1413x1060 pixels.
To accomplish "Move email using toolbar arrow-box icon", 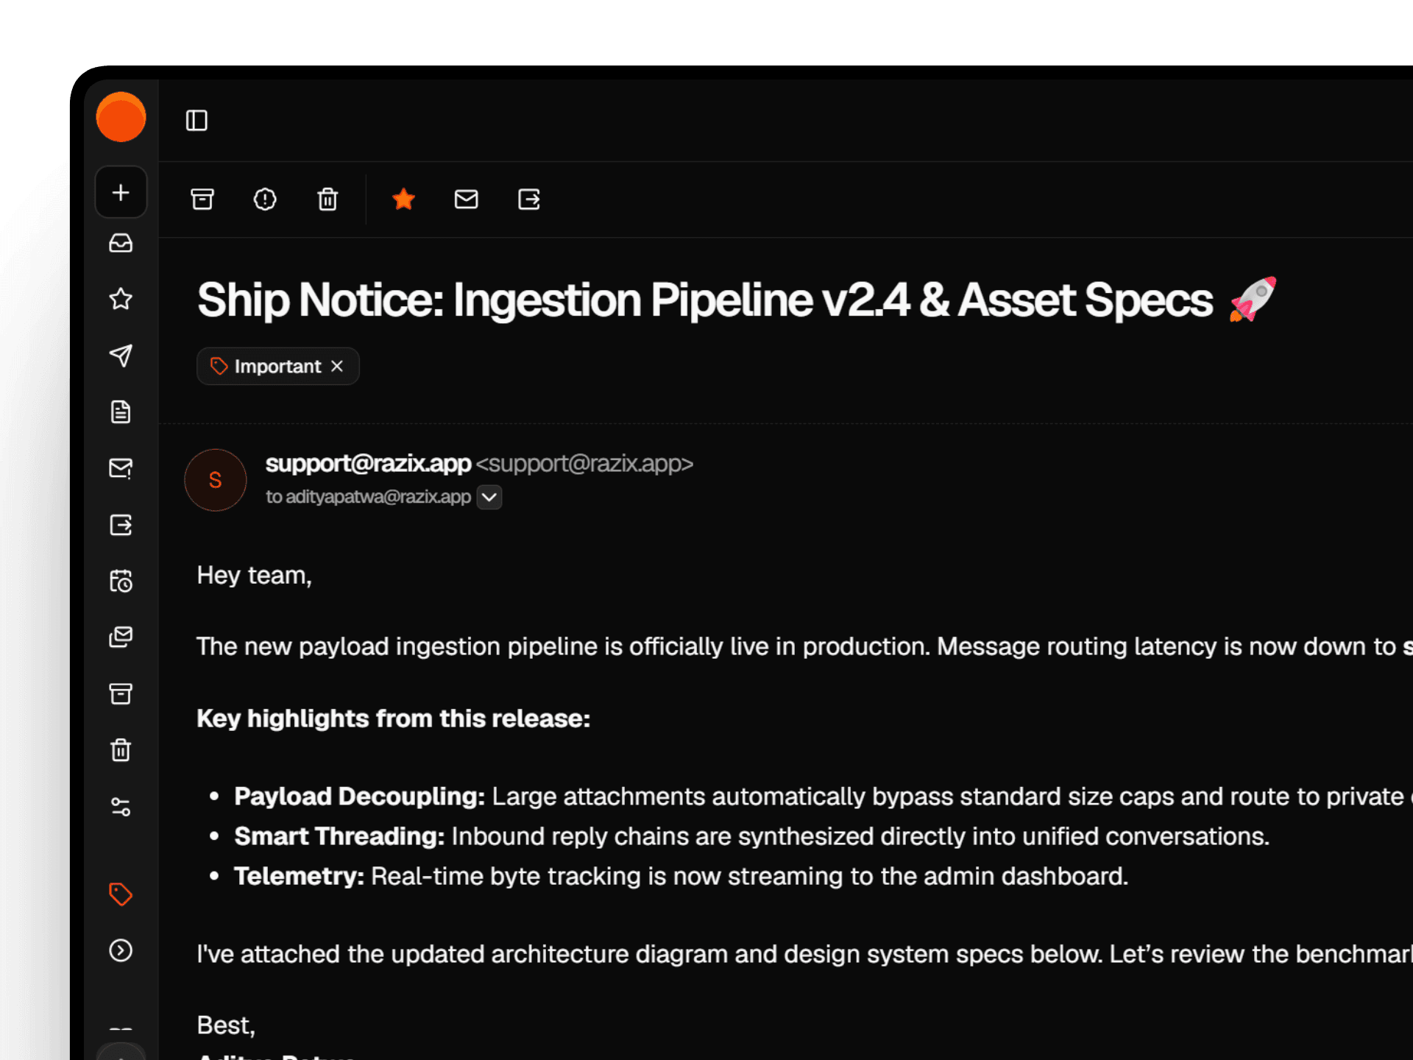I will (529, 199).
